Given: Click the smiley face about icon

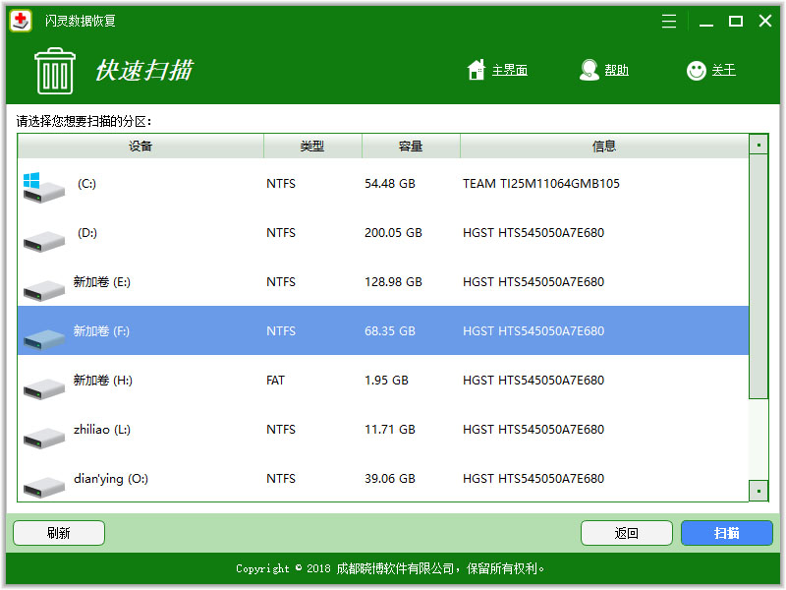Looking at the screenshot, I should (x=697, y=70).
